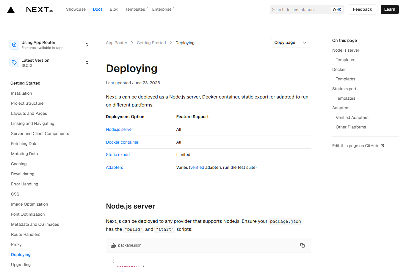
Task: Jump to Other Platforms in outline
Action: pos(351,127)
